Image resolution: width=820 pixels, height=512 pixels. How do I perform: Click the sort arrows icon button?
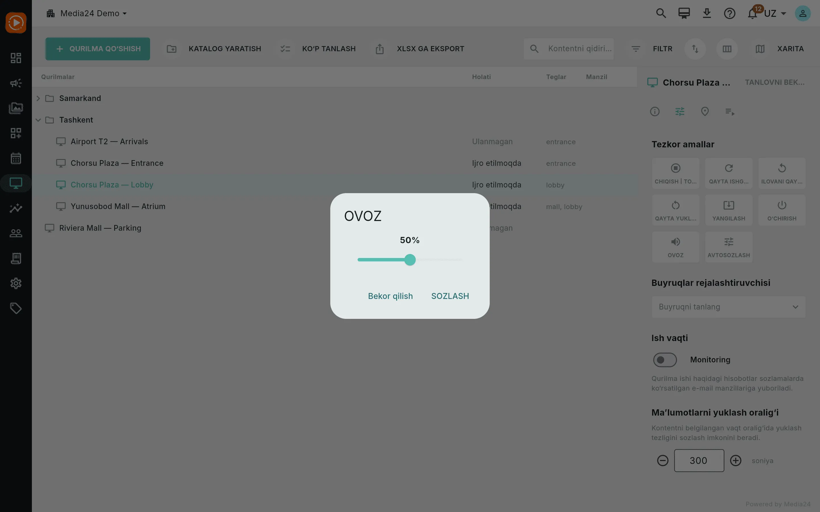695,49
